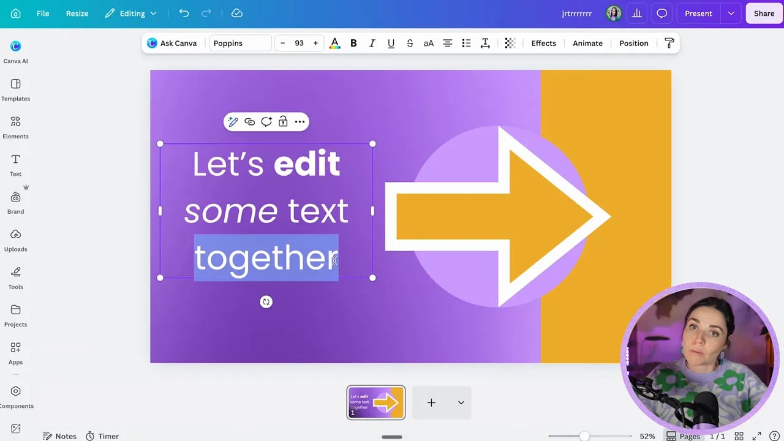Open the Apps sidebar tab
Viewport: 784px width, 441px height.
point(15,353)
